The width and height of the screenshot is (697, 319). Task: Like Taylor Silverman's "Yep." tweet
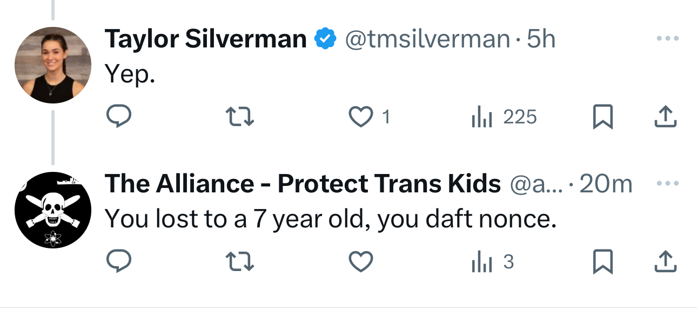point(361,116)
